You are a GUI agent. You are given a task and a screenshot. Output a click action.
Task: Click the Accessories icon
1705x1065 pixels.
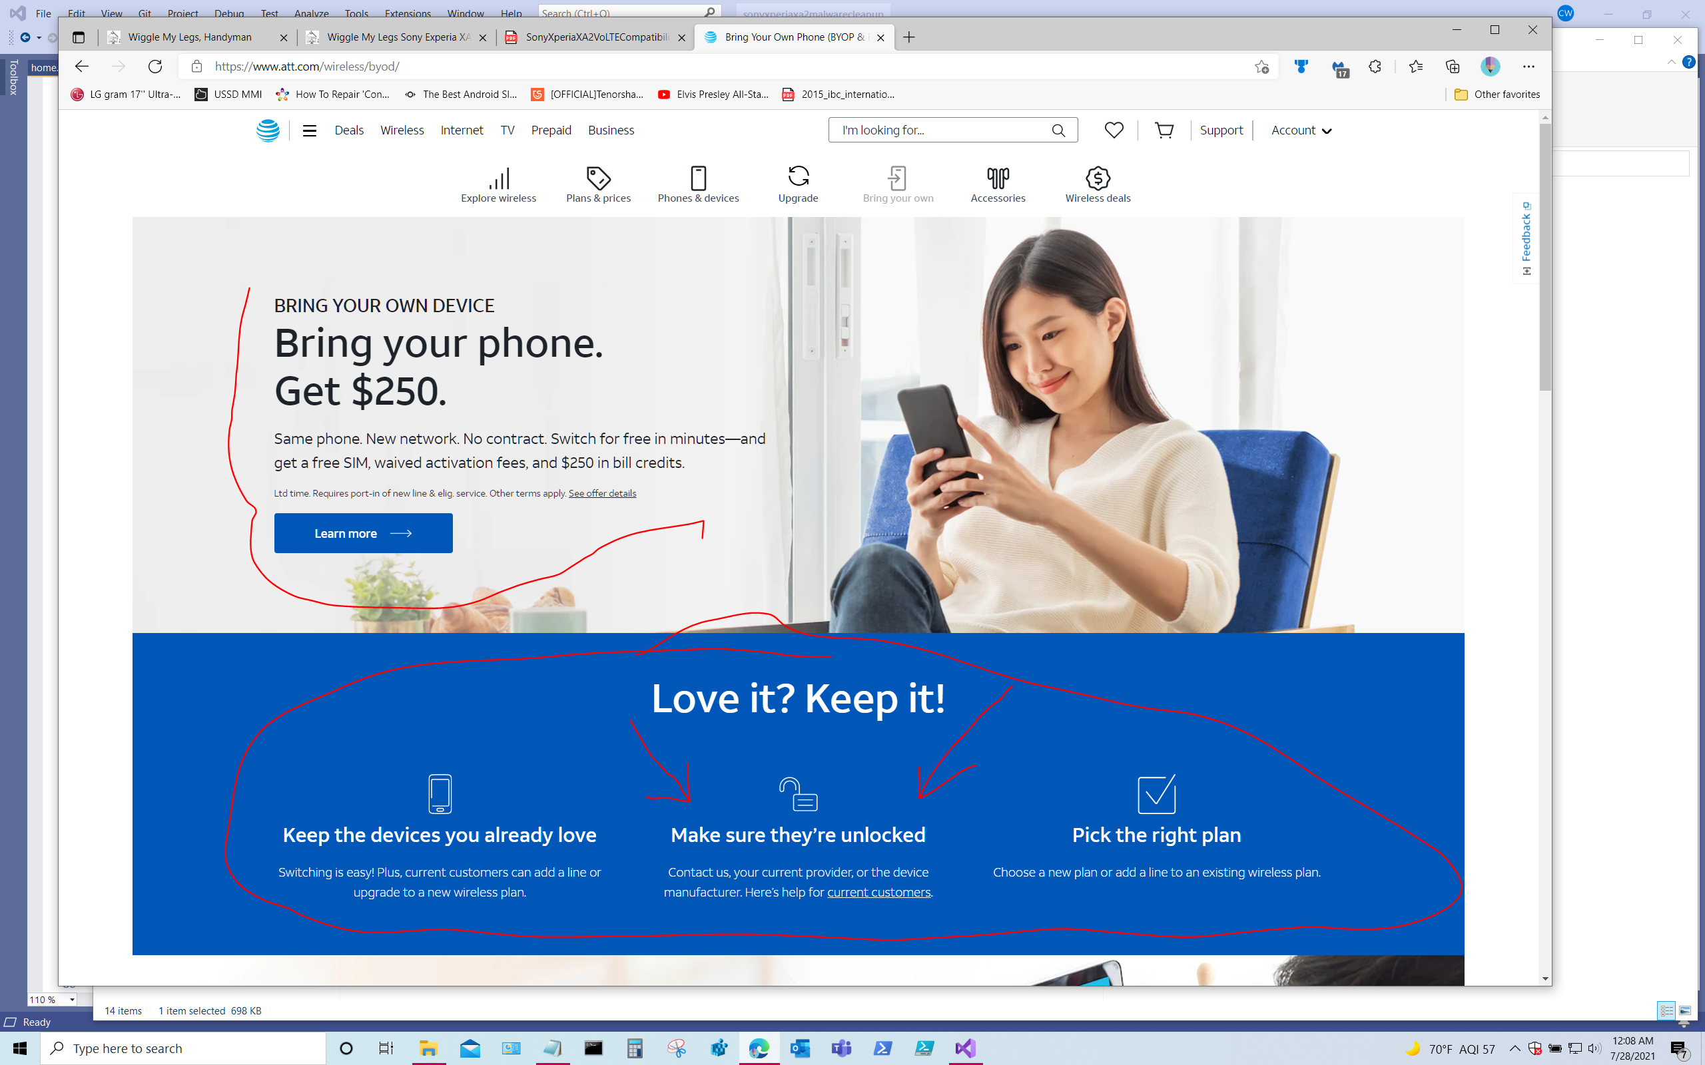coord(997,184)
